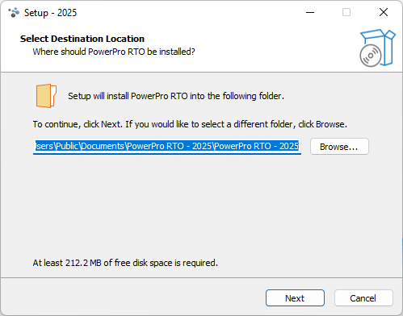Click 'Where should PowerPro RTO be installed?' text
Screen dimensions: 403x316
point(114,52)
